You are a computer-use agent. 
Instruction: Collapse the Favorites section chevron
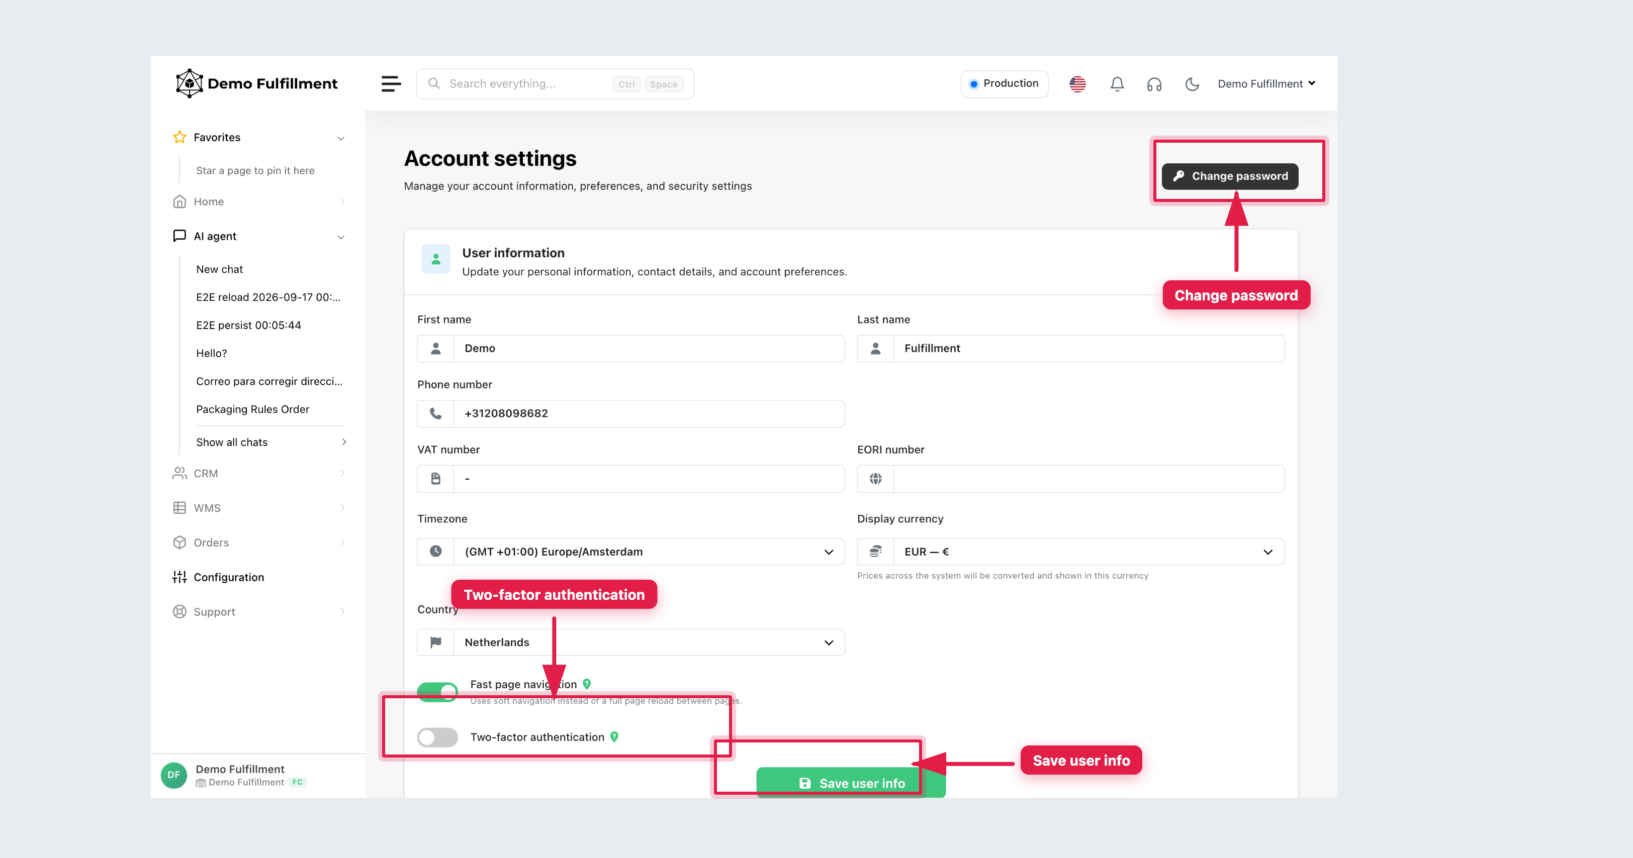(x=341, y=138)
